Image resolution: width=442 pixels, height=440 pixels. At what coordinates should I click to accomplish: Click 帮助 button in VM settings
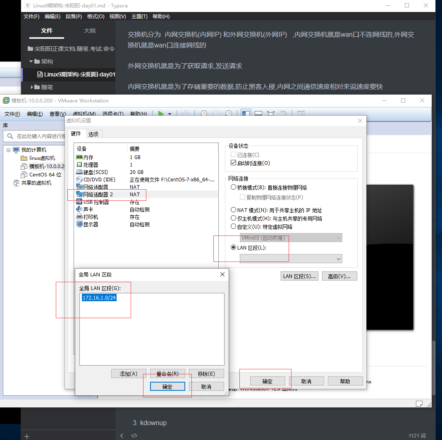click(x=345, y=381)
